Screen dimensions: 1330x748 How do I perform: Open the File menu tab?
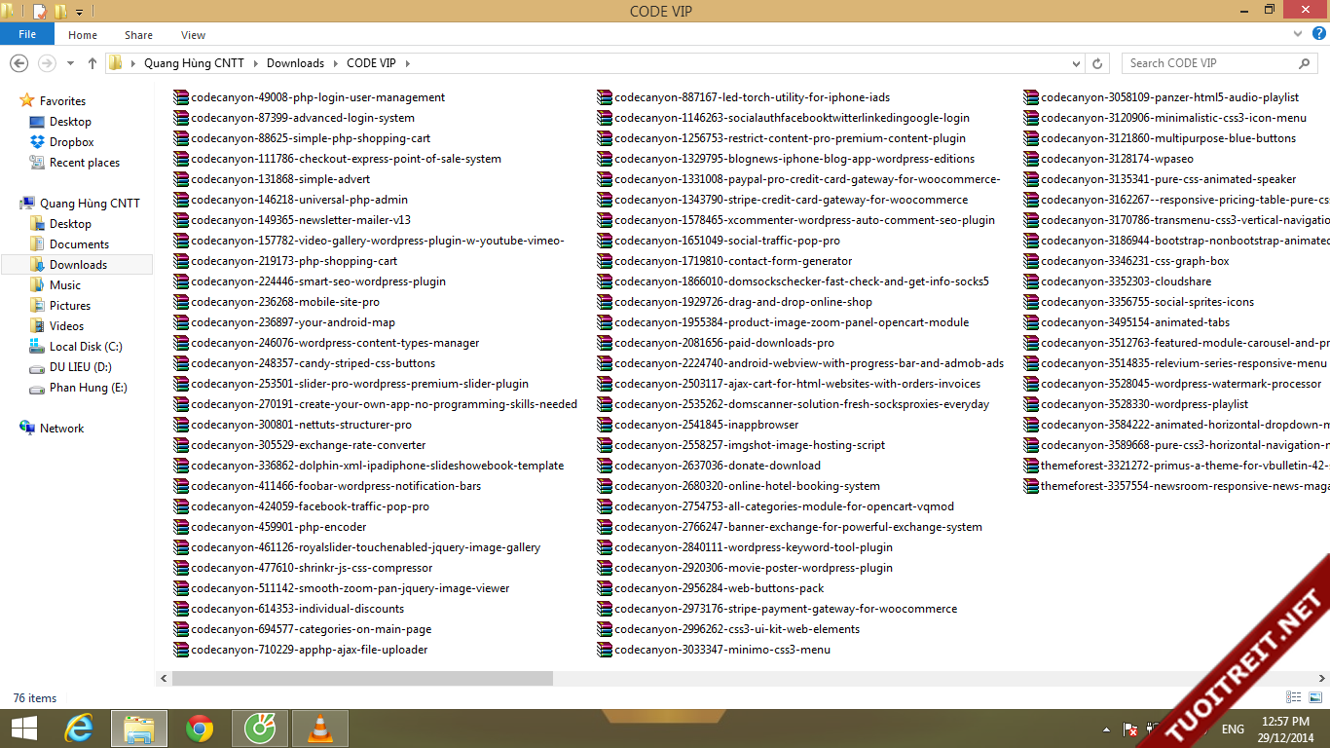click(x=27, y=34)
